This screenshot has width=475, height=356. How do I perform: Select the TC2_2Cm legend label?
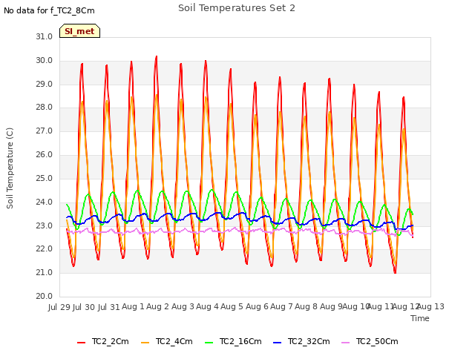(x=111, y=341)
